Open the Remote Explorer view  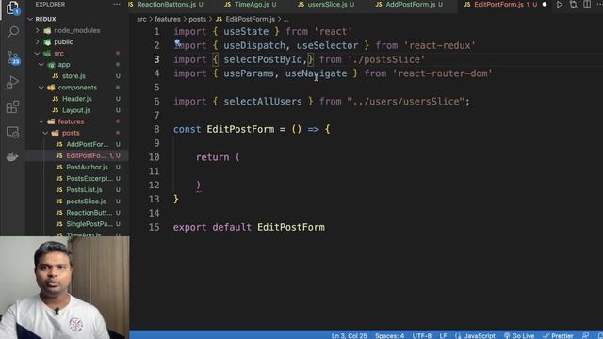[12, 132]
